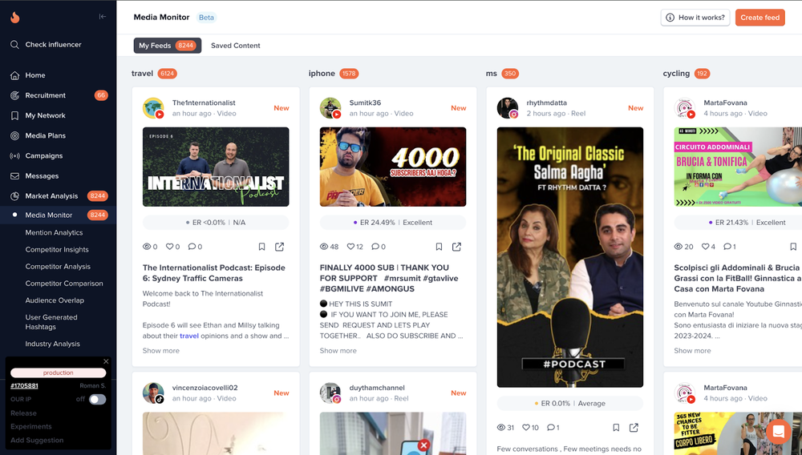The width and height of the screenshot is (802, 455).
Task: Open the Salma Agha podcast reel thumbnail
Action: point(570,257)
